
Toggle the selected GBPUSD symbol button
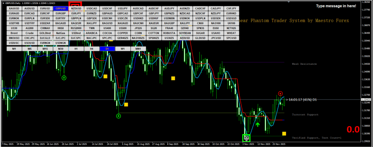coord(60,8)
